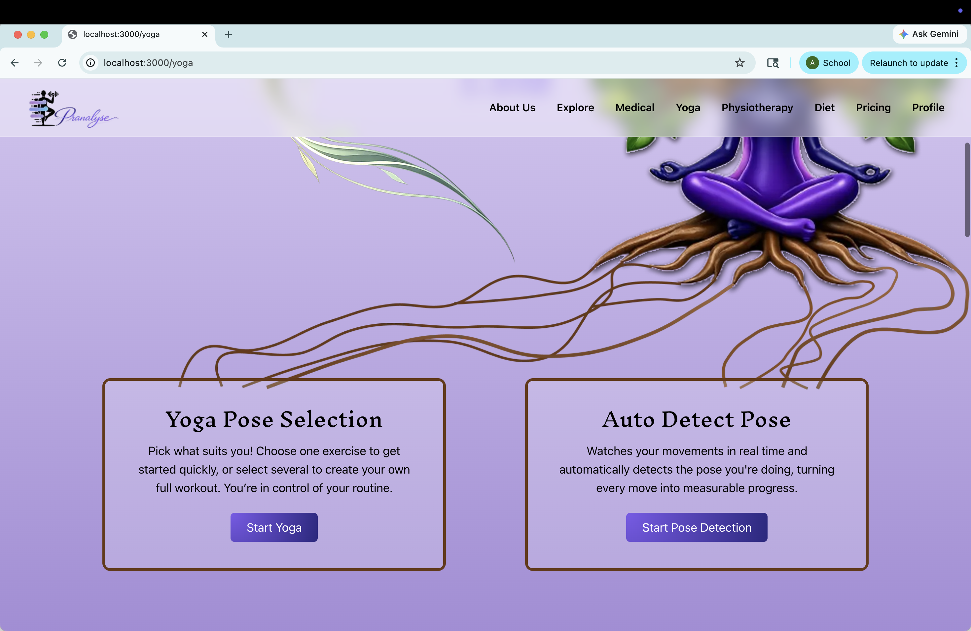This screenshot has width=971, height=631.
Task: Open the Profile nav link
Action: (928, 108)
